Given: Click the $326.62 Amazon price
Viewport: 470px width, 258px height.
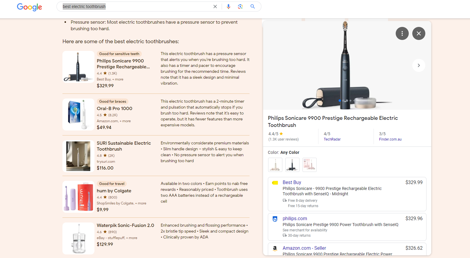Looking at the screenshot, I should pos(414,248).
